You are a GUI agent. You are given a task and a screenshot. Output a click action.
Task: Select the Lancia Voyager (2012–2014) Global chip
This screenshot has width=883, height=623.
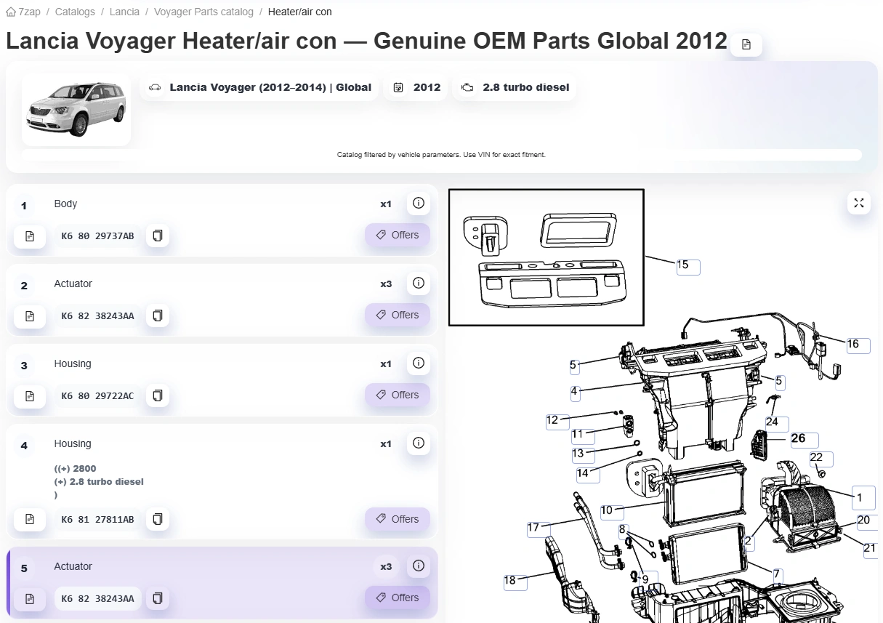pyautogui.click(x=259, y=87)
